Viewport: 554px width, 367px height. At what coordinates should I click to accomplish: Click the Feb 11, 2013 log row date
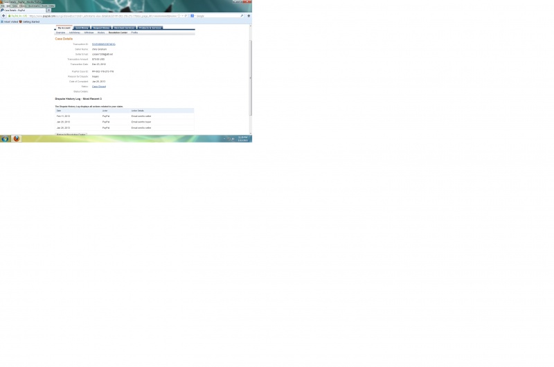point(63,116)
